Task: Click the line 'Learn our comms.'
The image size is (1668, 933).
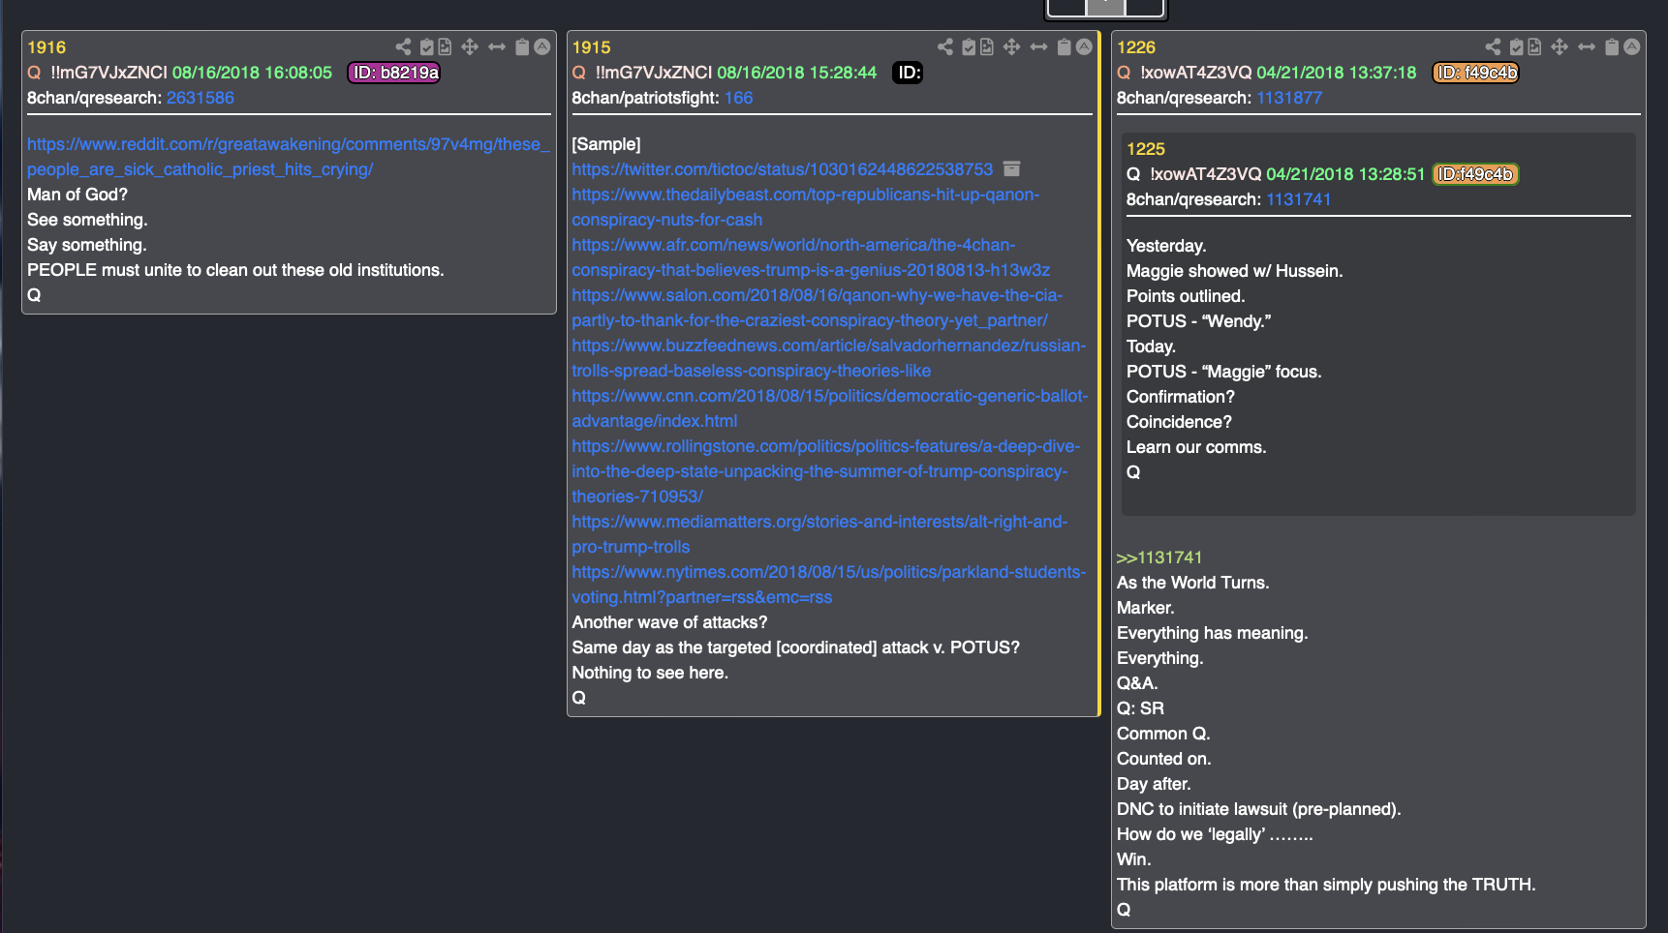Action: pyautogui.click(x=1196, y=447)
